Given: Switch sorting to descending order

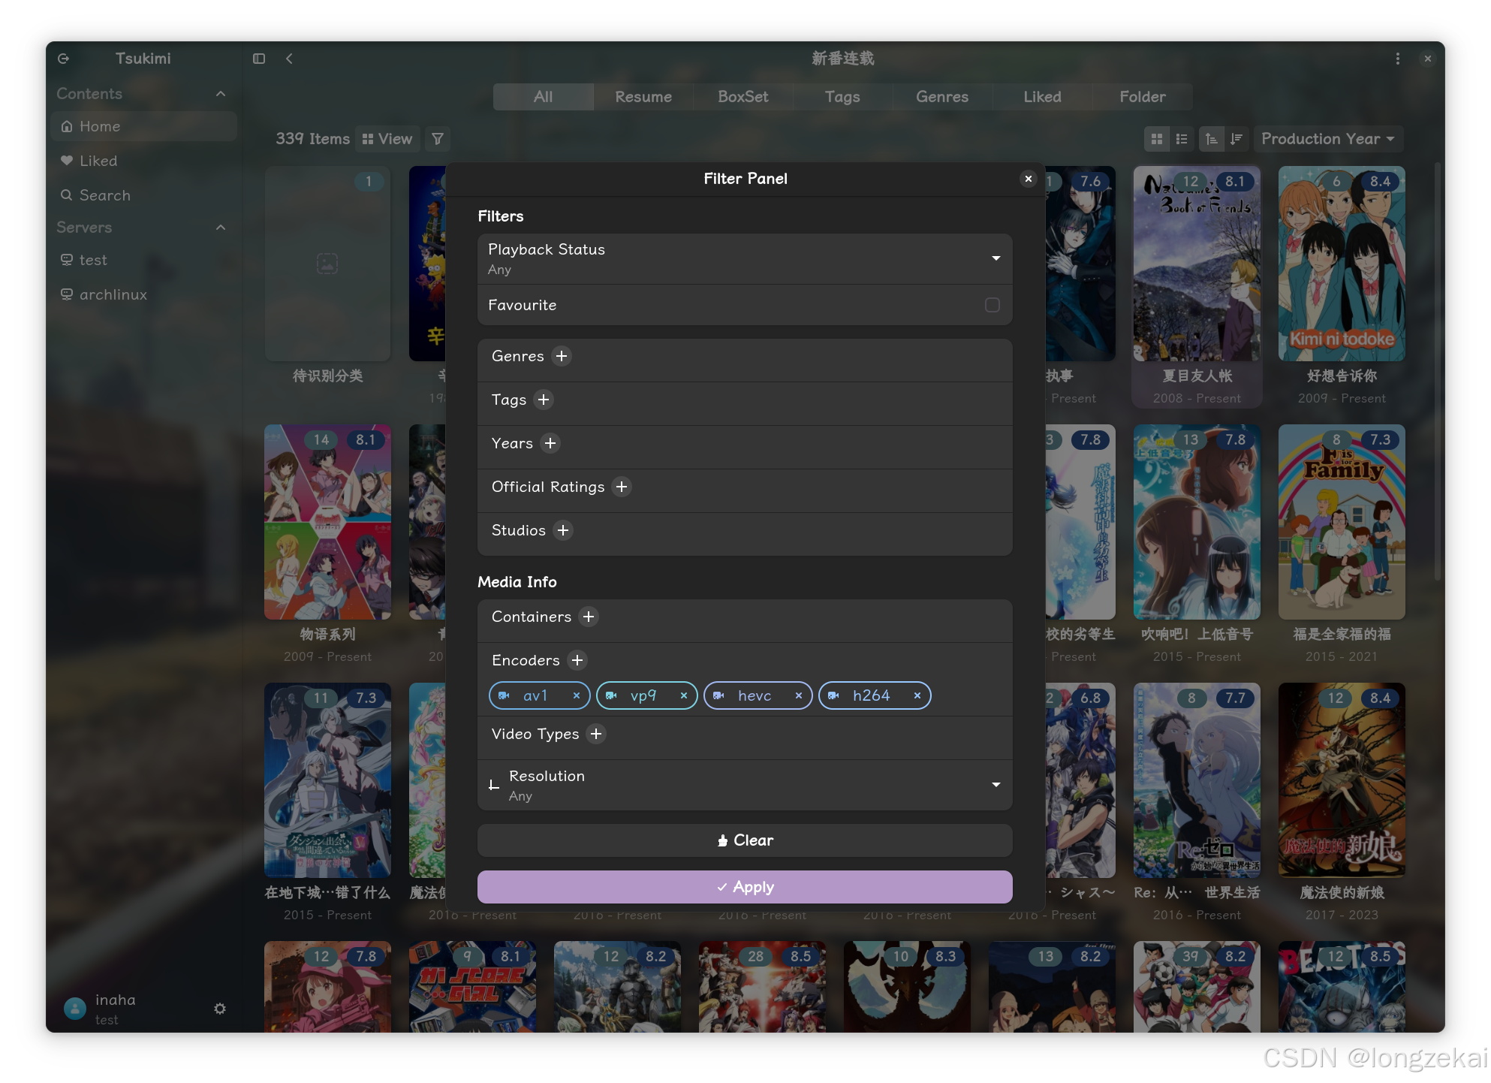Looking at the screenshot, I should 1236,139.
